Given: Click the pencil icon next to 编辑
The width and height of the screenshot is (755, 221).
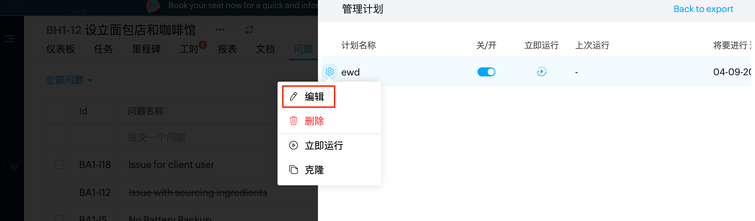Looking at the screenshot, I should (293, 96).
